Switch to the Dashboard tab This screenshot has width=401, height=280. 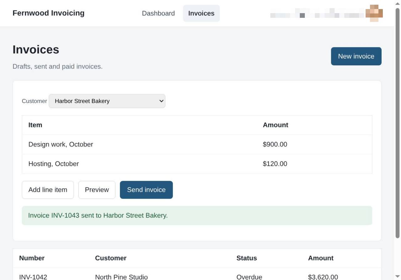158,13
